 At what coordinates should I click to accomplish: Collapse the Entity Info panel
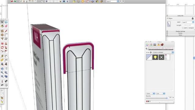(x=167, y=16)
